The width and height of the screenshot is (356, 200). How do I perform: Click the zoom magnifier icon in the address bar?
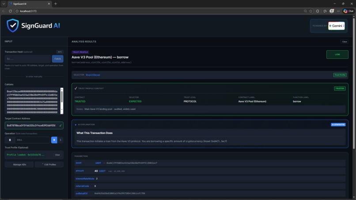click(305, 11)
